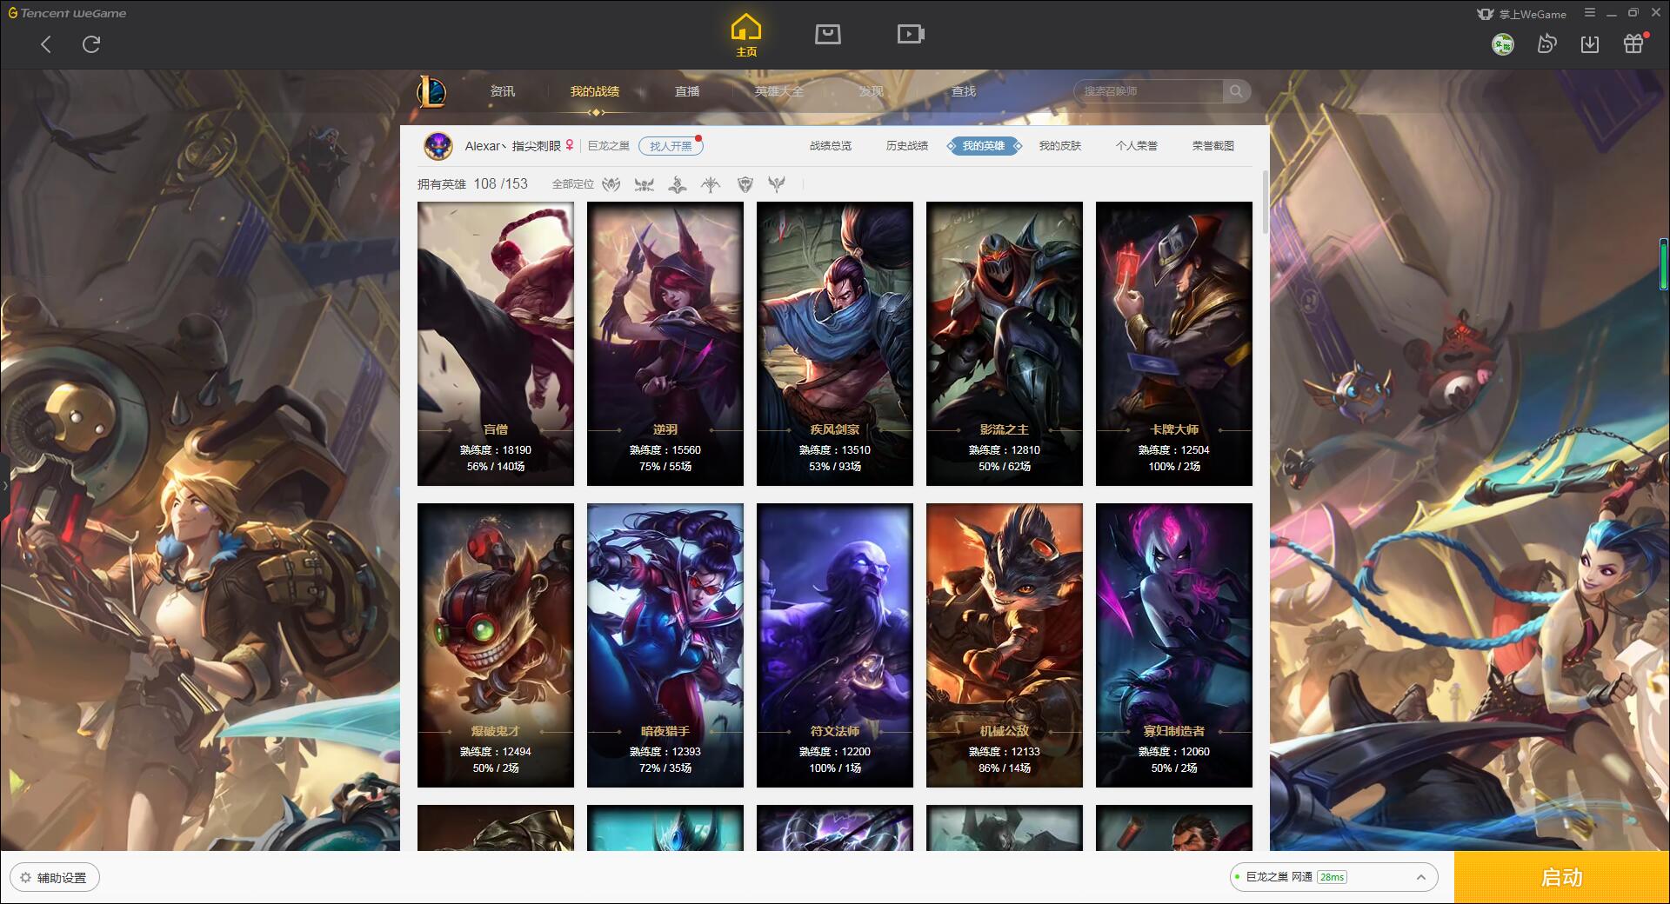Open the WeGame hamburger menu icon
The image size is (1670, 904).
[1590, 13]
